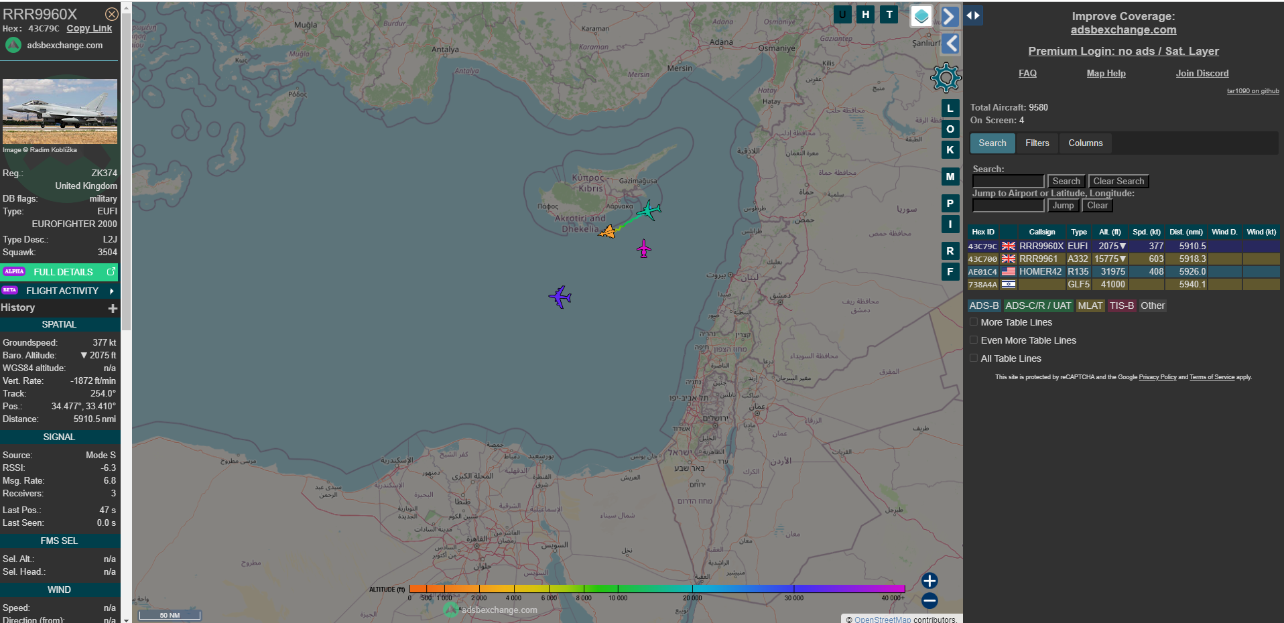The image size is (1284, 623).
Task: Select the purple aircraft icon over sea
Action: point(560,296)
